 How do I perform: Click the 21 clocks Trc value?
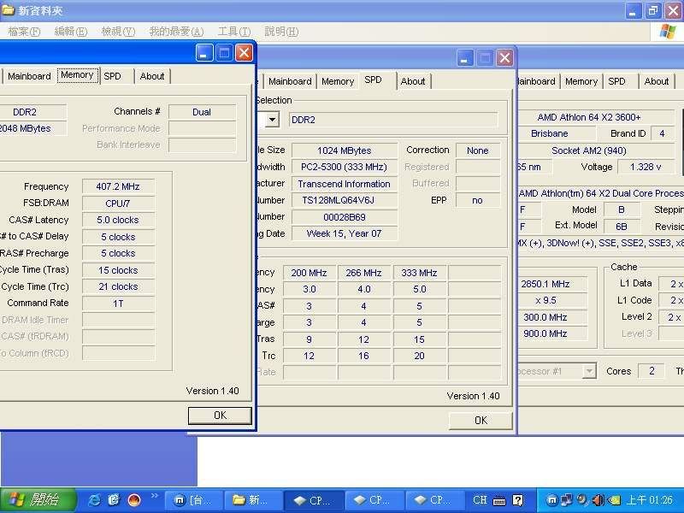tap(118, 286)
